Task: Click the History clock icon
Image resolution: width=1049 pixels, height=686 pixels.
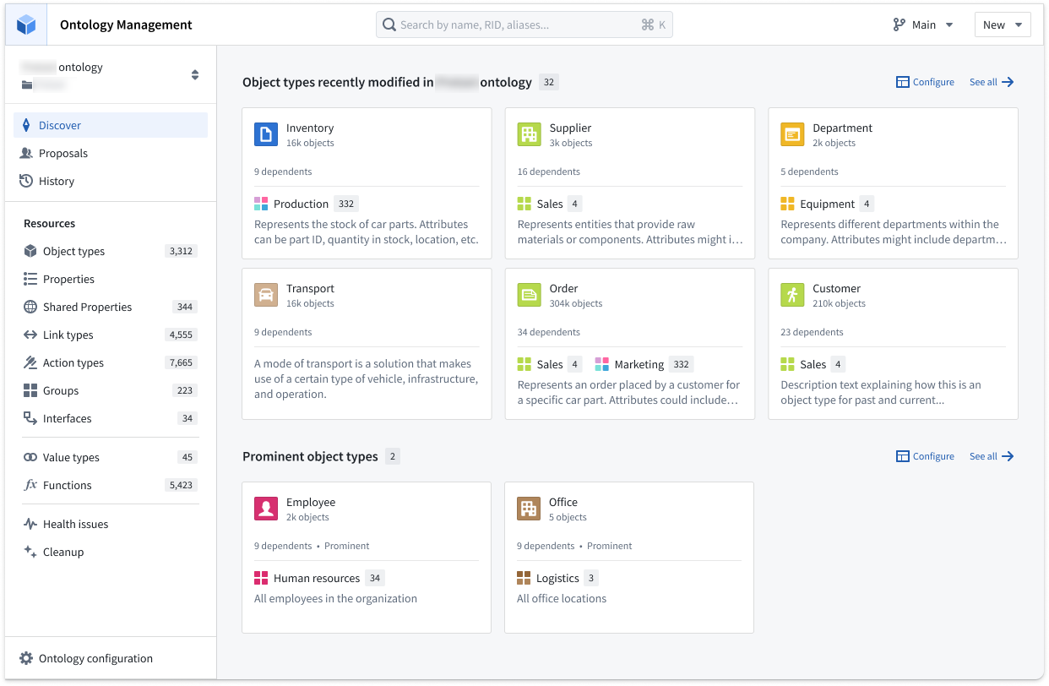Action: pyautogui.click(x=26, y=181)
